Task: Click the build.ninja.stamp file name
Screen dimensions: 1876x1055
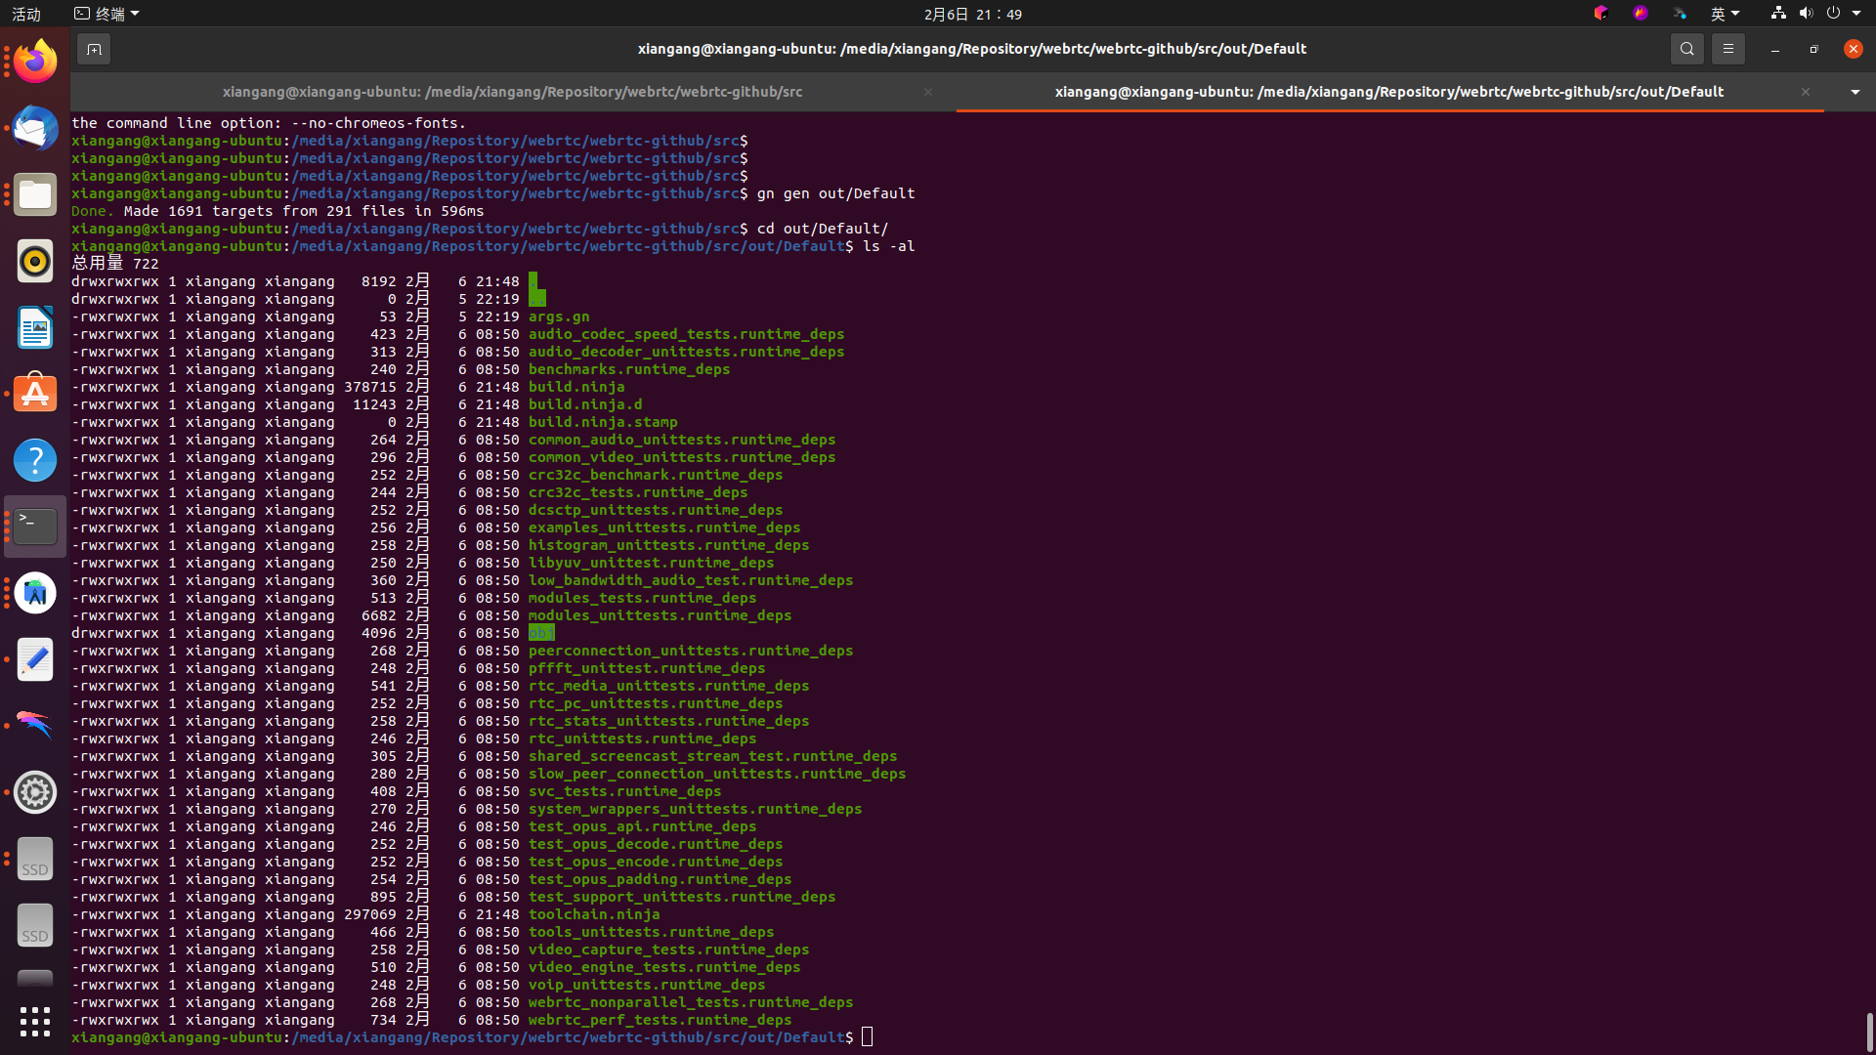Action: point(603,422)
